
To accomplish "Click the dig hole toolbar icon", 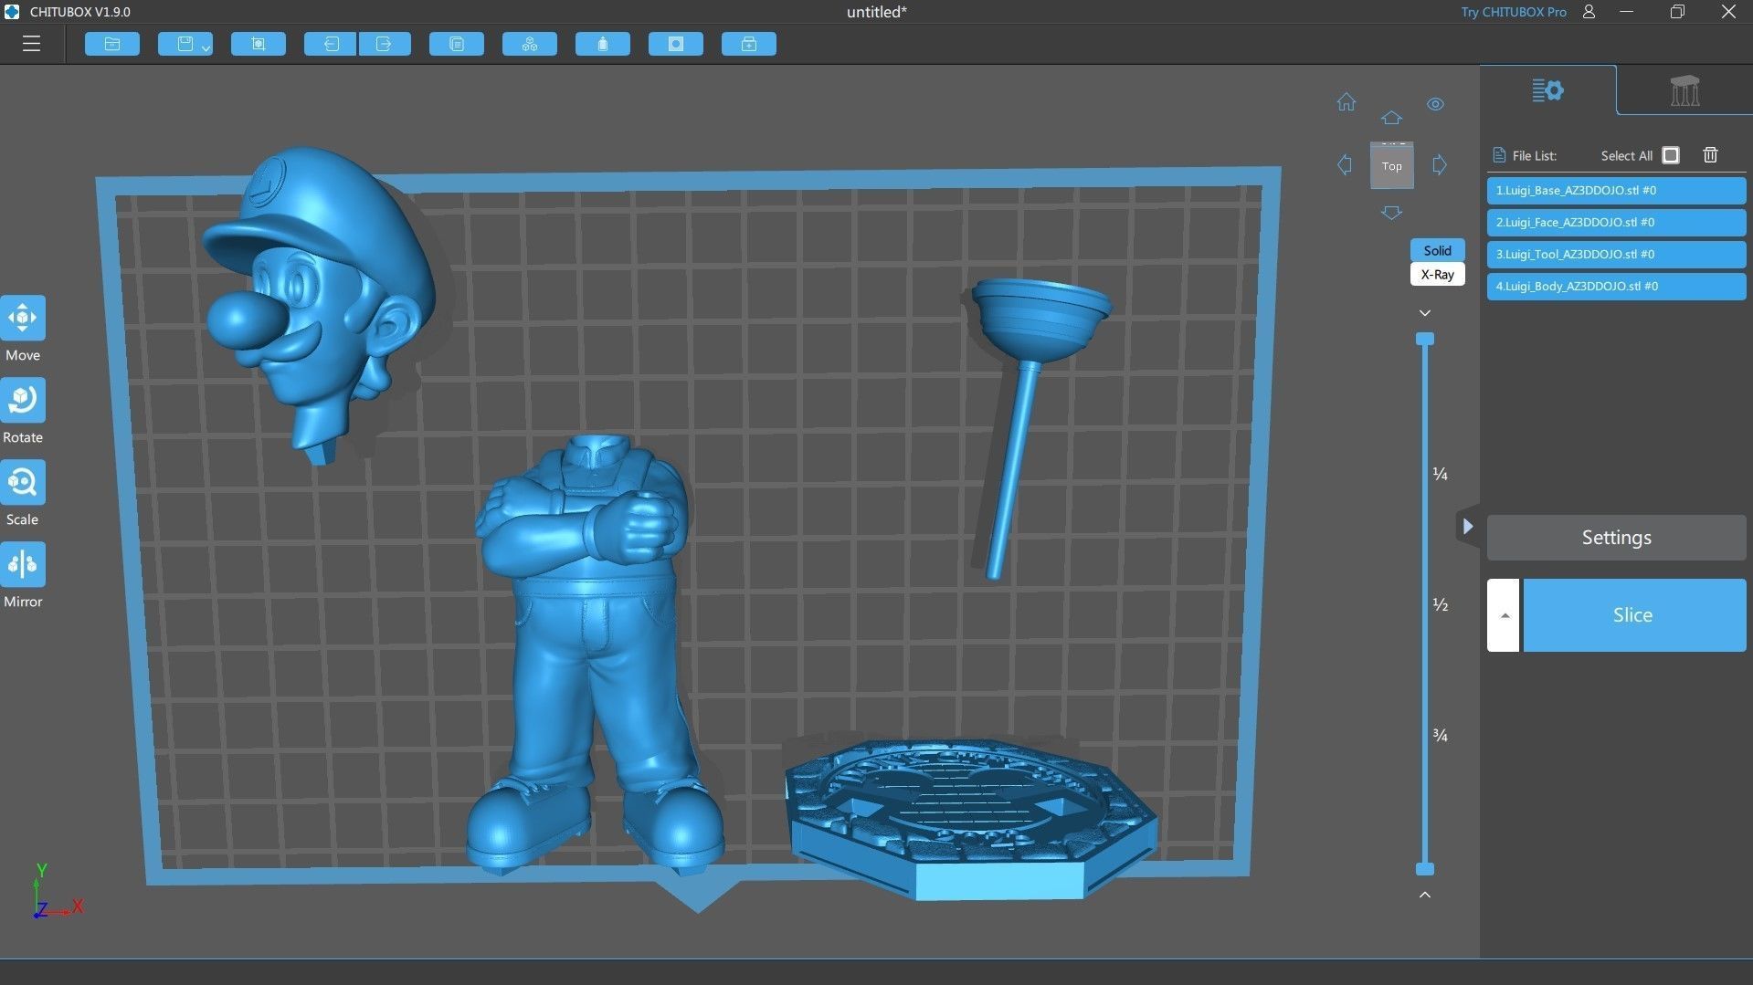I will tap(676, 44).
